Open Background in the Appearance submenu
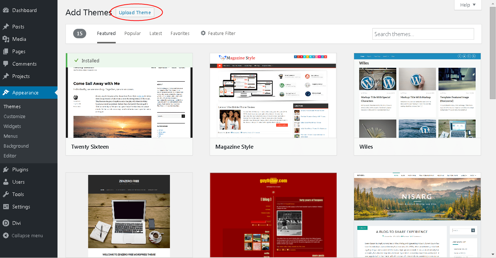This screenshot has height=258, width=496. tap(16, 146)
